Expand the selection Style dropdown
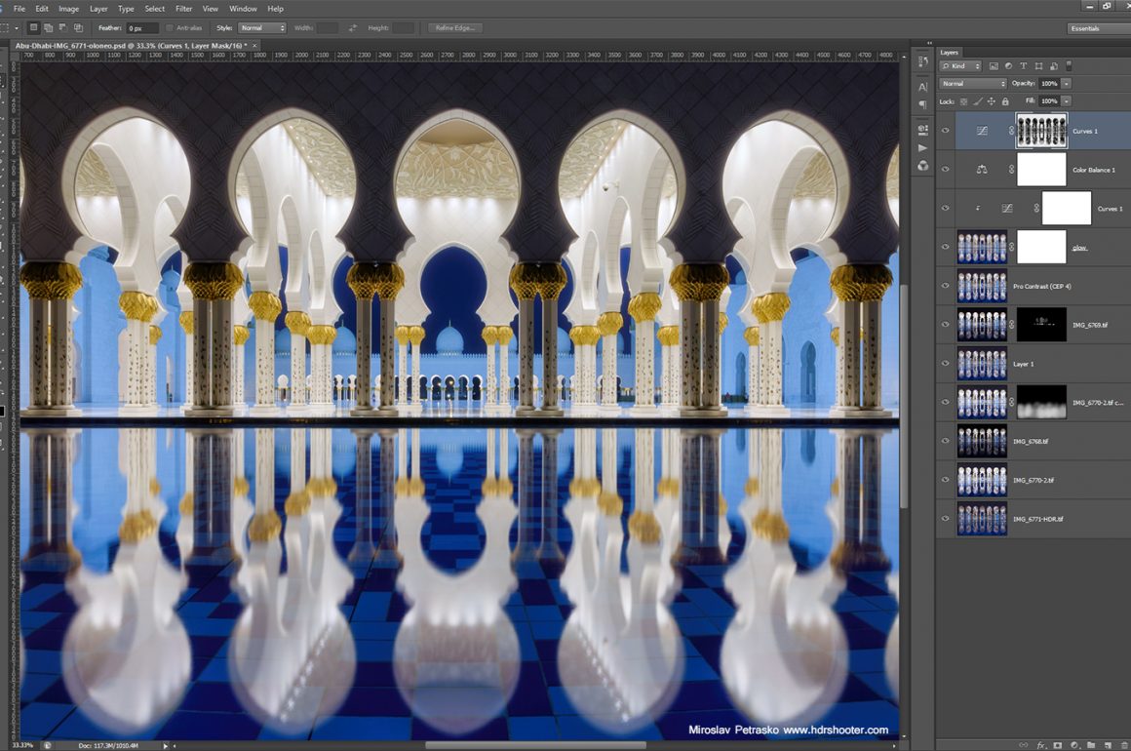This screenshot has height=751, width=1131. pyautogui.click(x=262, y=28)
